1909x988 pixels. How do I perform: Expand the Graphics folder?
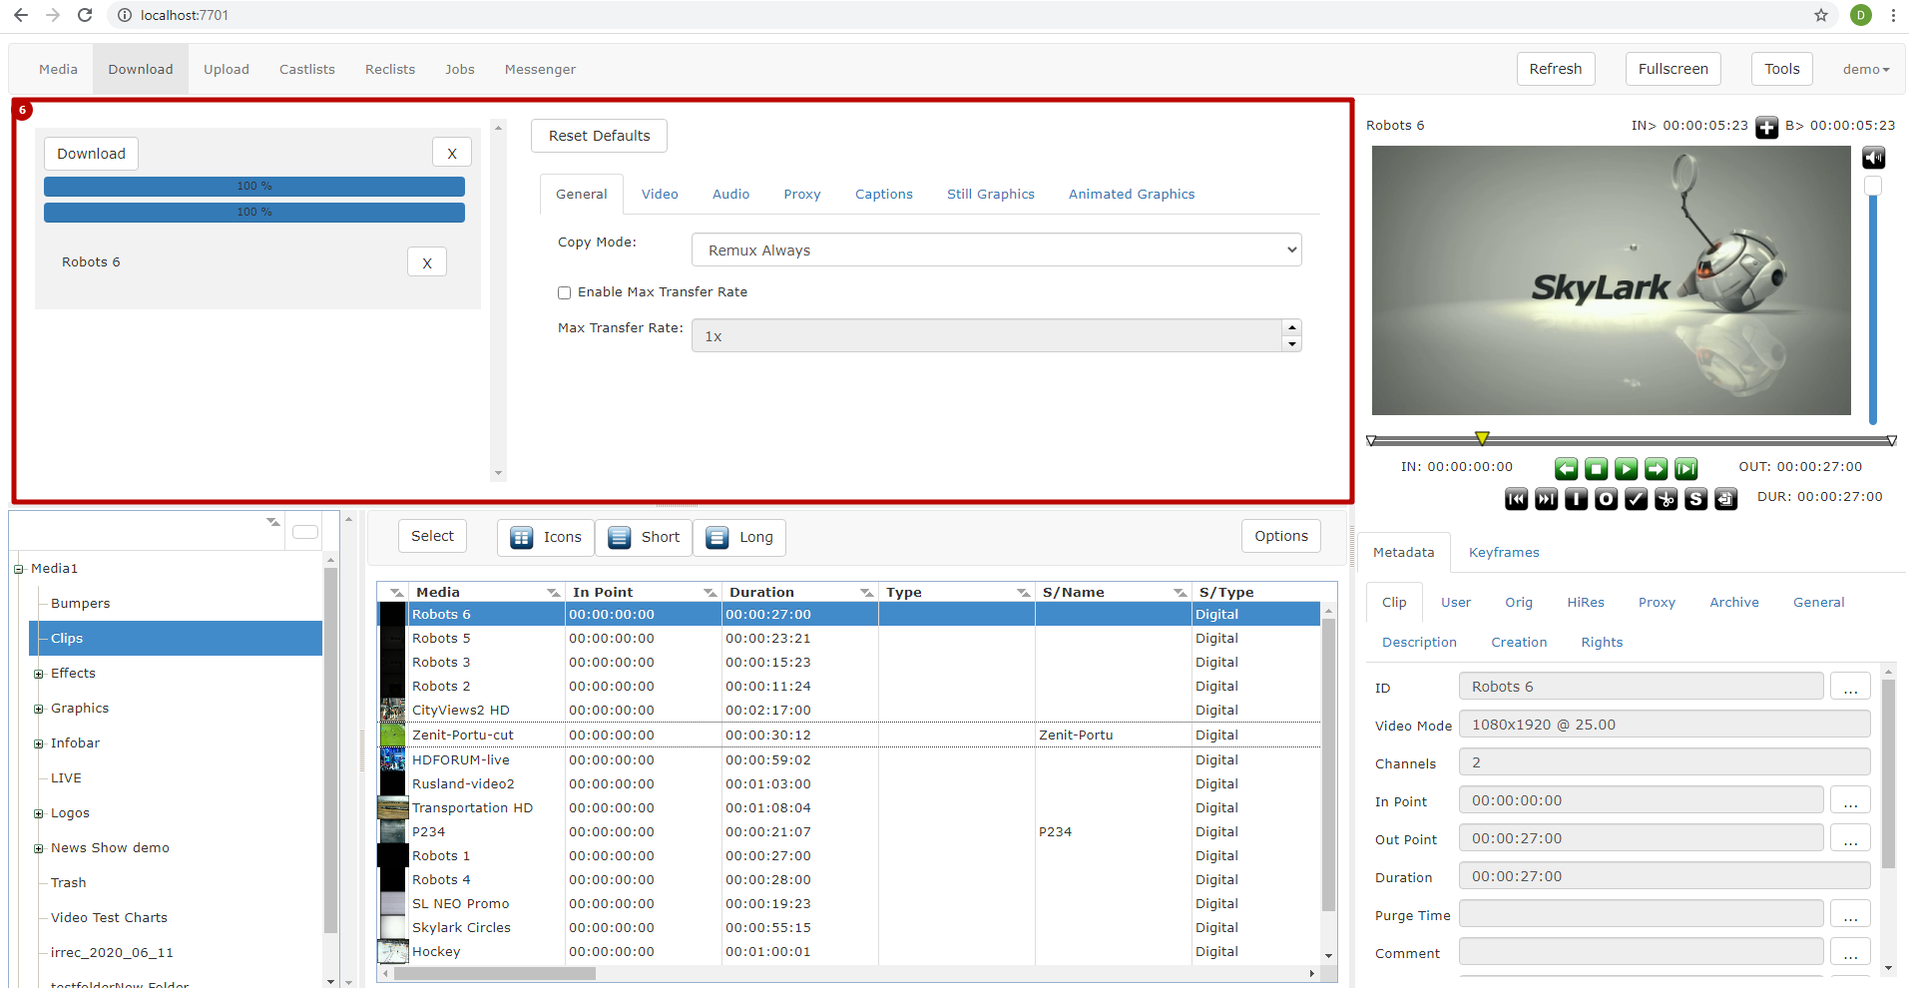[x=39, y=710]
